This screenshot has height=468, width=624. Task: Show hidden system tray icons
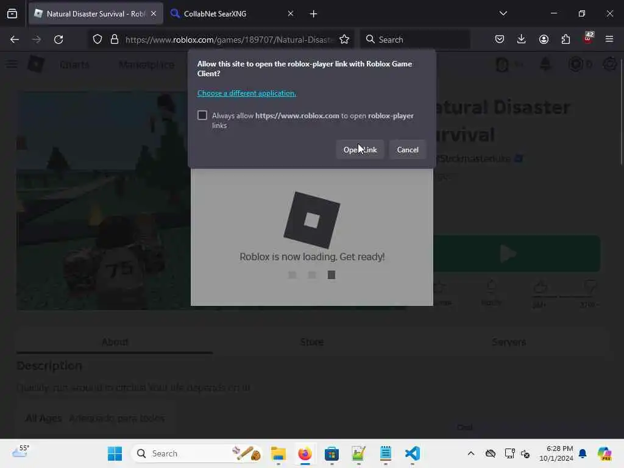click(471, 453)
